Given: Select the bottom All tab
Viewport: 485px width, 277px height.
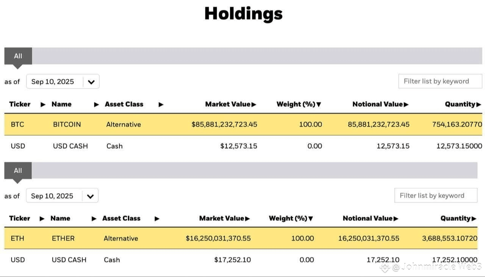Looking at the screenshot, I should pos(18,170).
